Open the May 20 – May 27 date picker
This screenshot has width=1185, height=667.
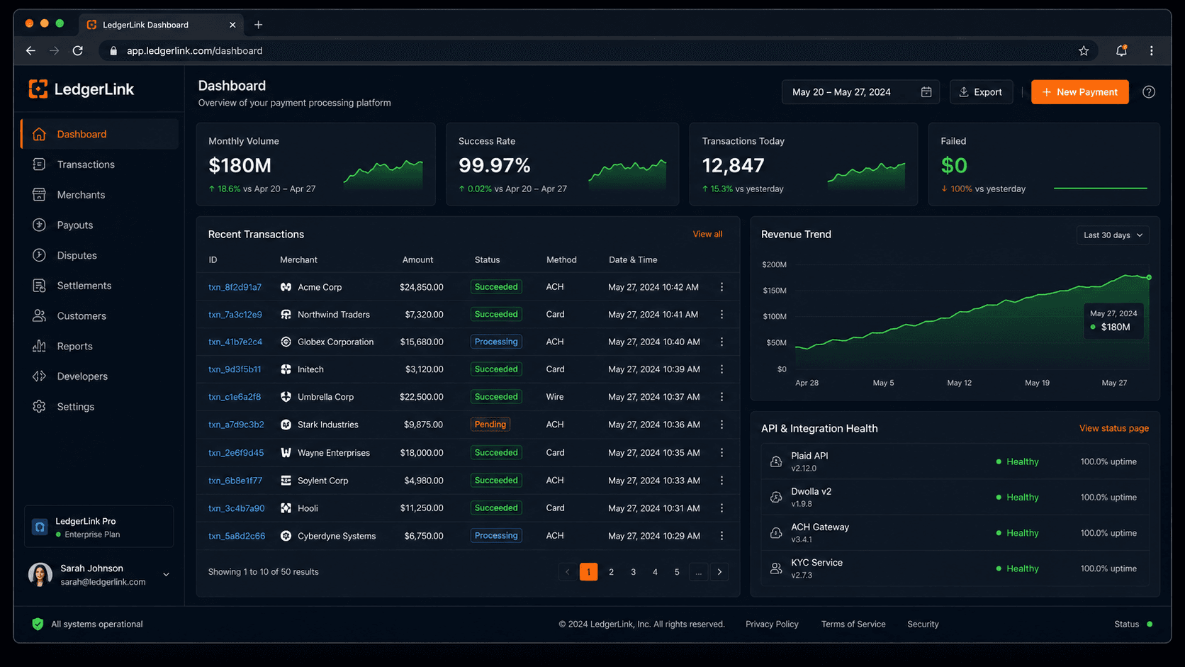click(x=860, y=92)
